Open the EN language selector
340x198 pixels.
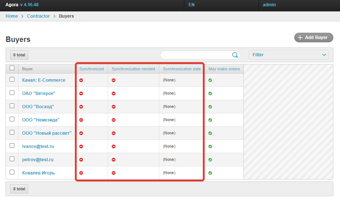pos(191,5)
